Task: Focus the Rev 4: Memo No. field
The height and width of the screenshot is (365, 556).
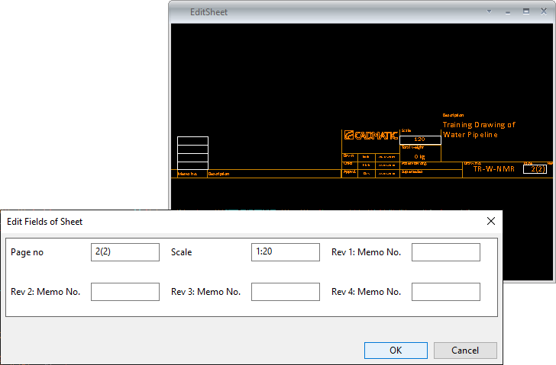Action: [x=445, y=292]
